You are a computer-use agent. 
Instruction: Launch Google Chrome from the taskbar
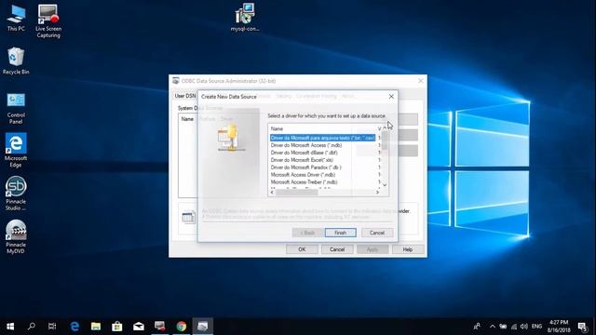[x=182, y=327]
